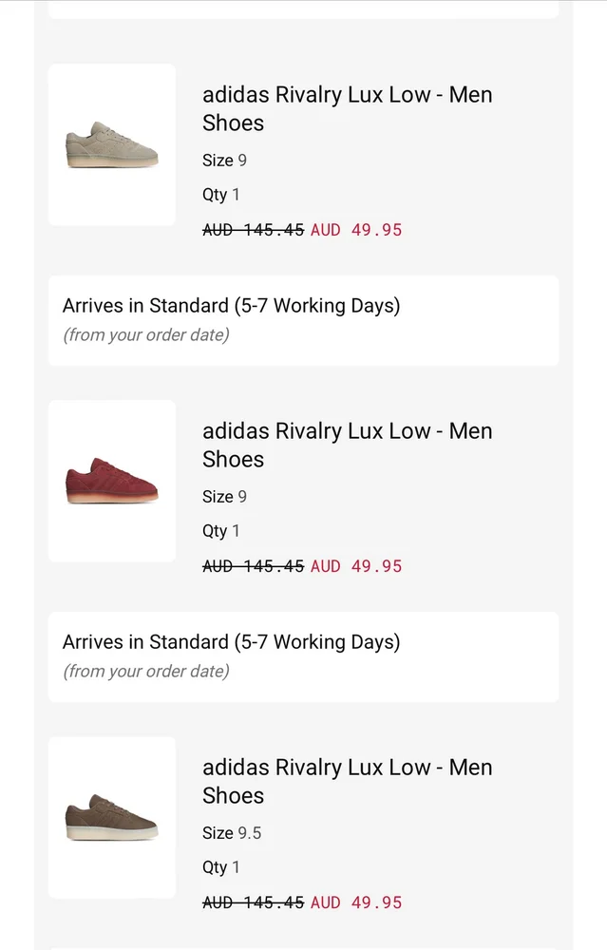The width and height of the screenshot is (607, 950).
Task: Click the sale price of the red shoe
Action: click(356, 566)
